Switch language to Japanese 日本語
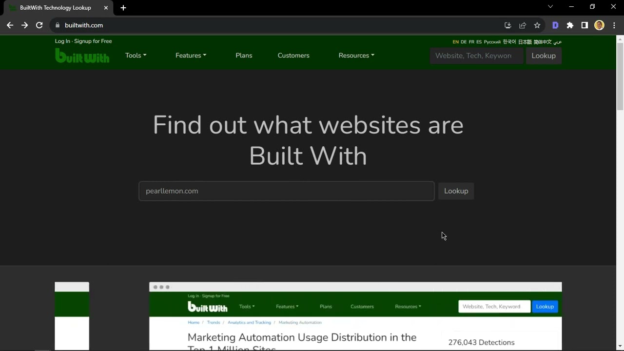 (525, 42)
